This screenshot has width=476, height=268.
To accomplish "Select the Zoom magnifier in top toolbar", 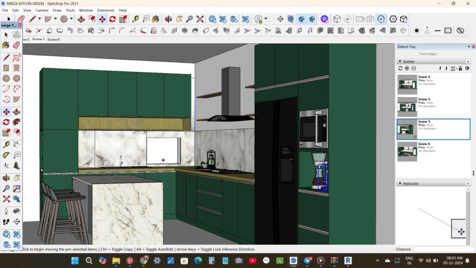I will [x=190, y=19].
